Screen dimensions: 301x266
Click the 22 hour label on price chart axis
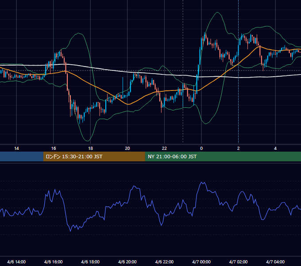pyautogui.click(x=164, y=148)
